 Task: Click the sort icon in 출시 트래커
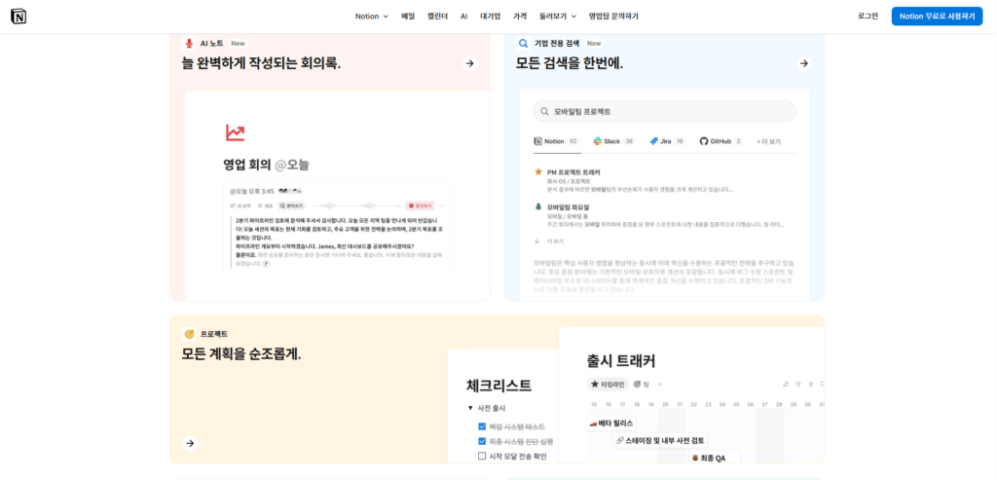pyautogui.click(x=786, y=384)
